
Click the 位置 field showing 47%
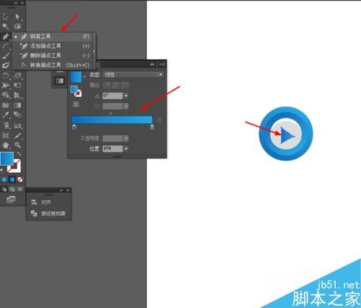pyautogui.click(x=113, y=149)
